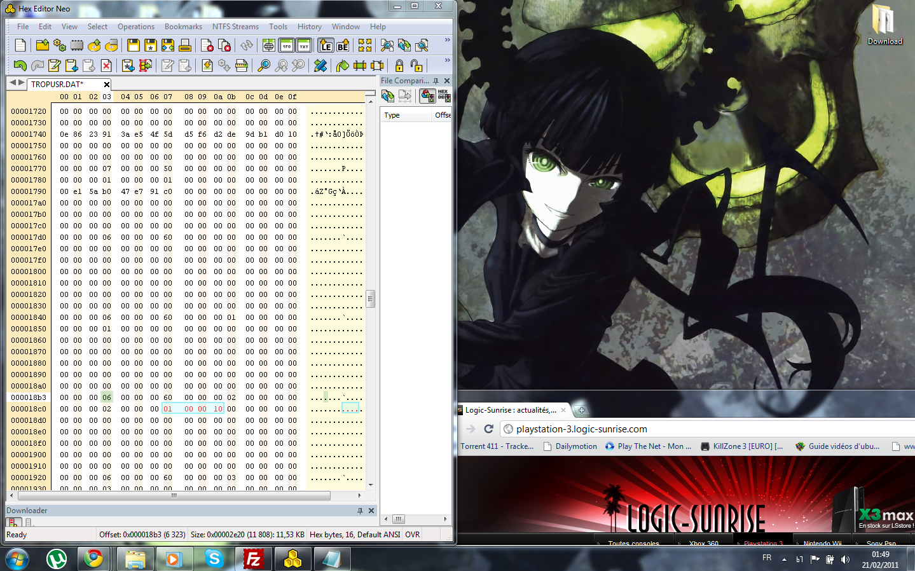The image size is (915, 571).
Task: Click the grey Redo arrow icon
Action: [38, 65]
